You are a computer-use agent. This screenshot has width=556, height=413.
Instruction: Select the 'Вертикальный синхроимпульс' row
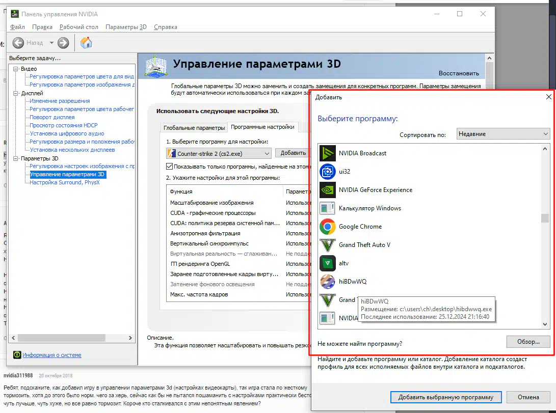239,244
